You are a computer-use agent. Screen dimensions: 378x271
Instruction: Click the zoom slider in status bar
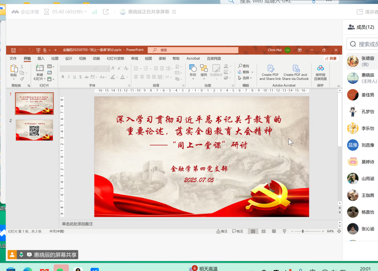click(x=303, y=231)
